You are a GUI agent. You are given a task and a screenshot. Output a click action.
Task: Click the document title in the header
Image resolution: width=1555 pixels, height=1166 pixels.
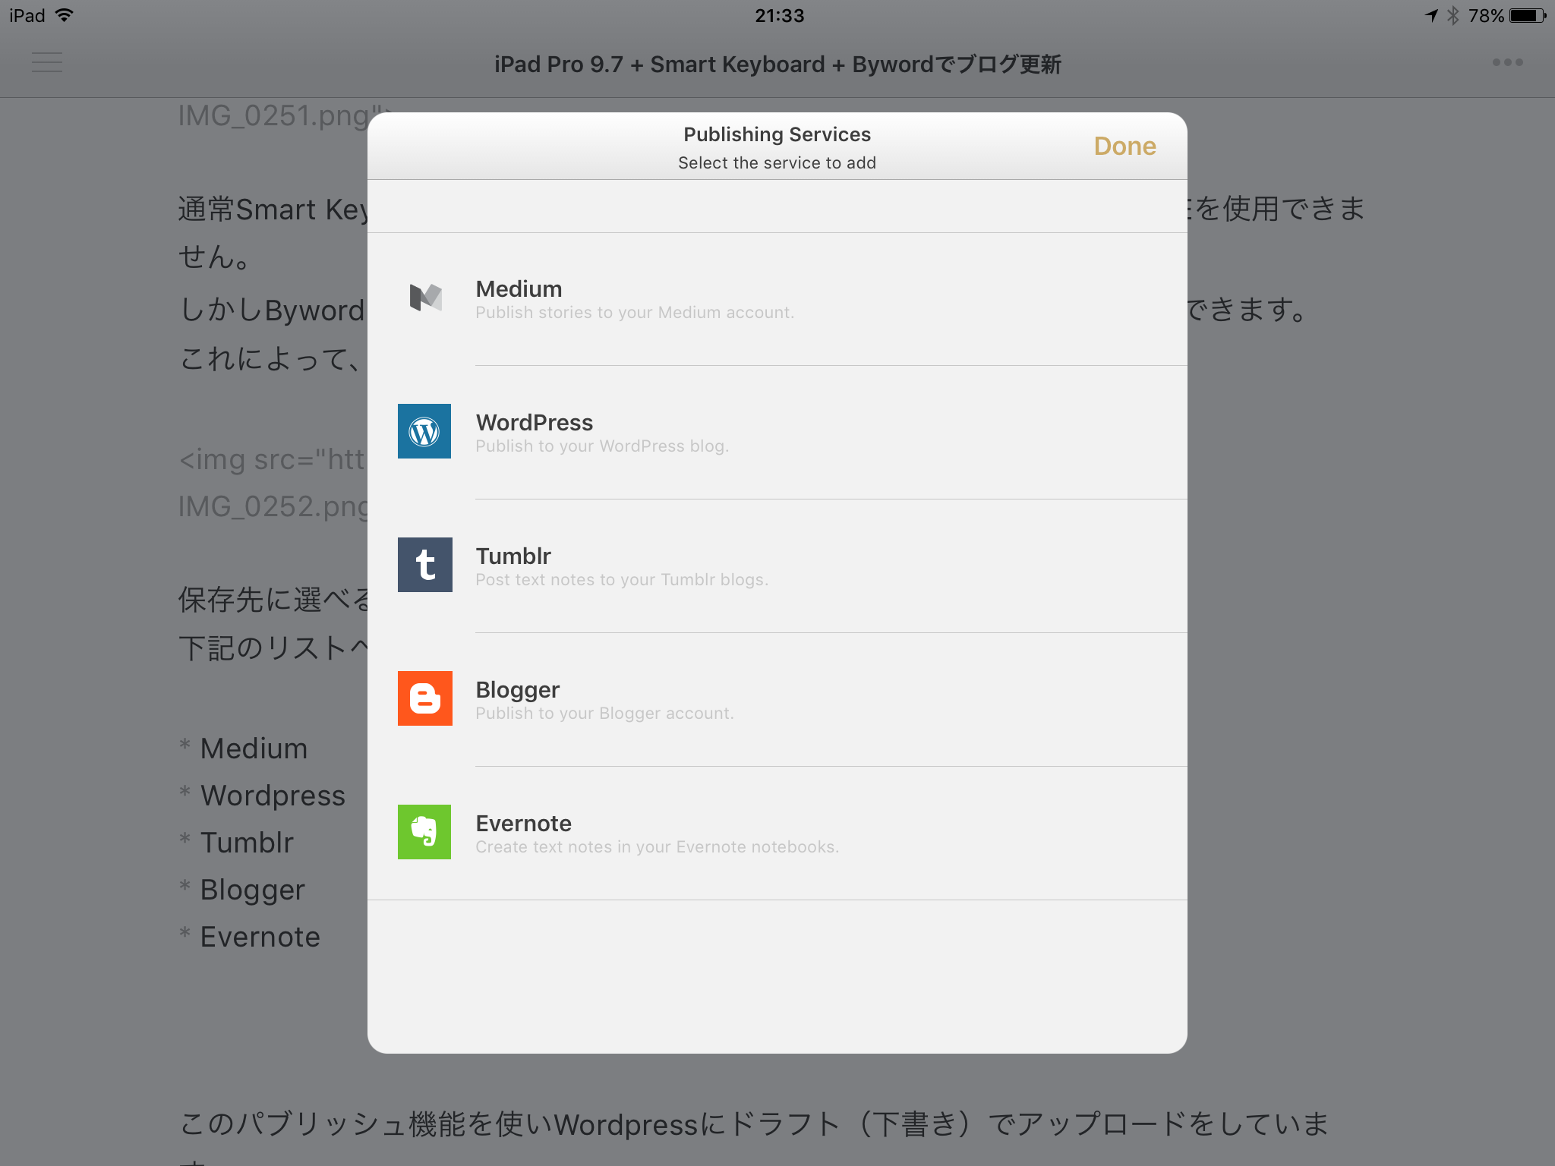tap(777, 65)
